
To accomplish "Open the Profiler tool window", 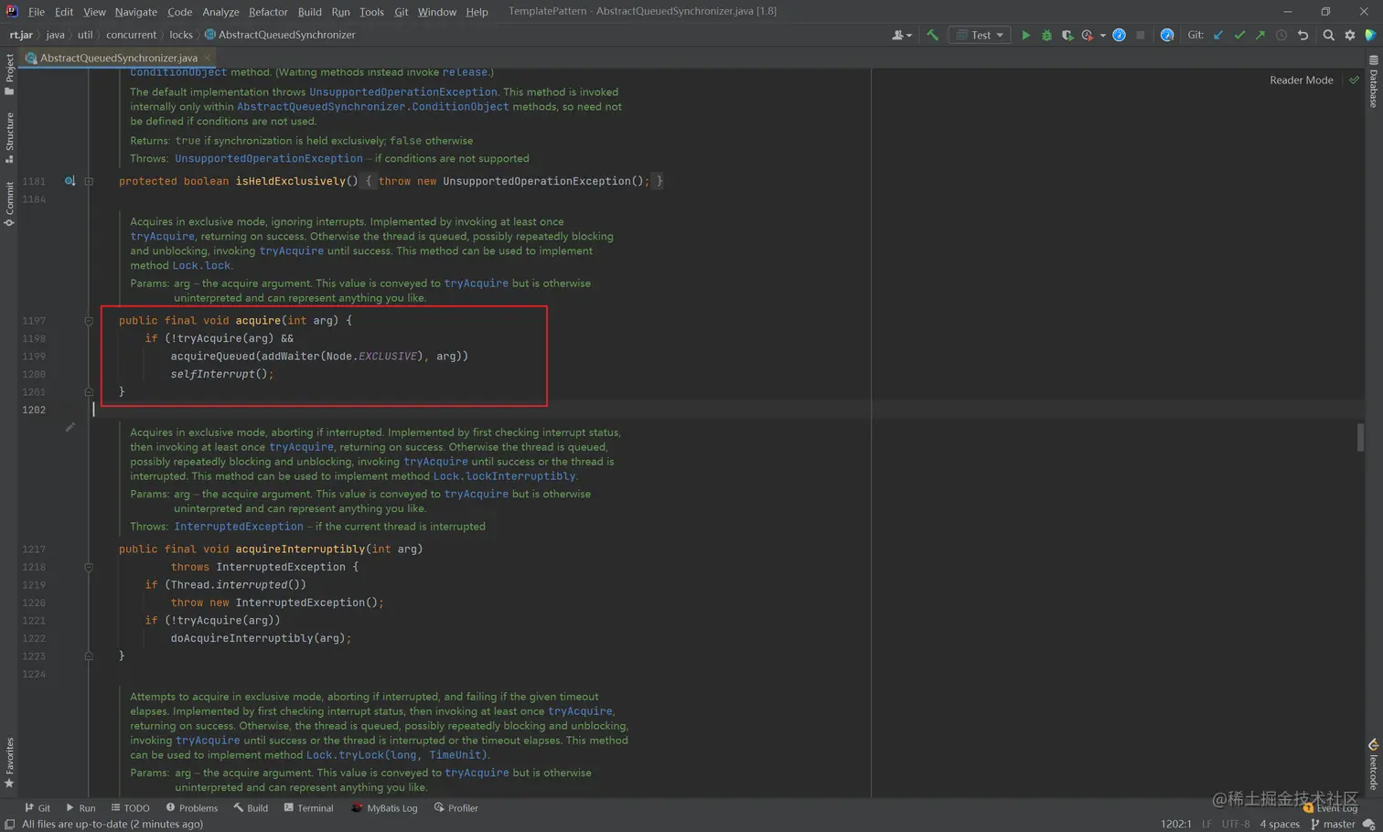I will click(456, 808).
